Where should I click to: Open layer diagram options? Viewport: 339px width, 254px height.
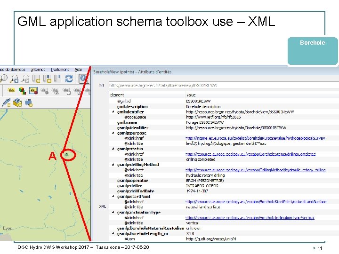pyautogui.click(x=22, y=90)
